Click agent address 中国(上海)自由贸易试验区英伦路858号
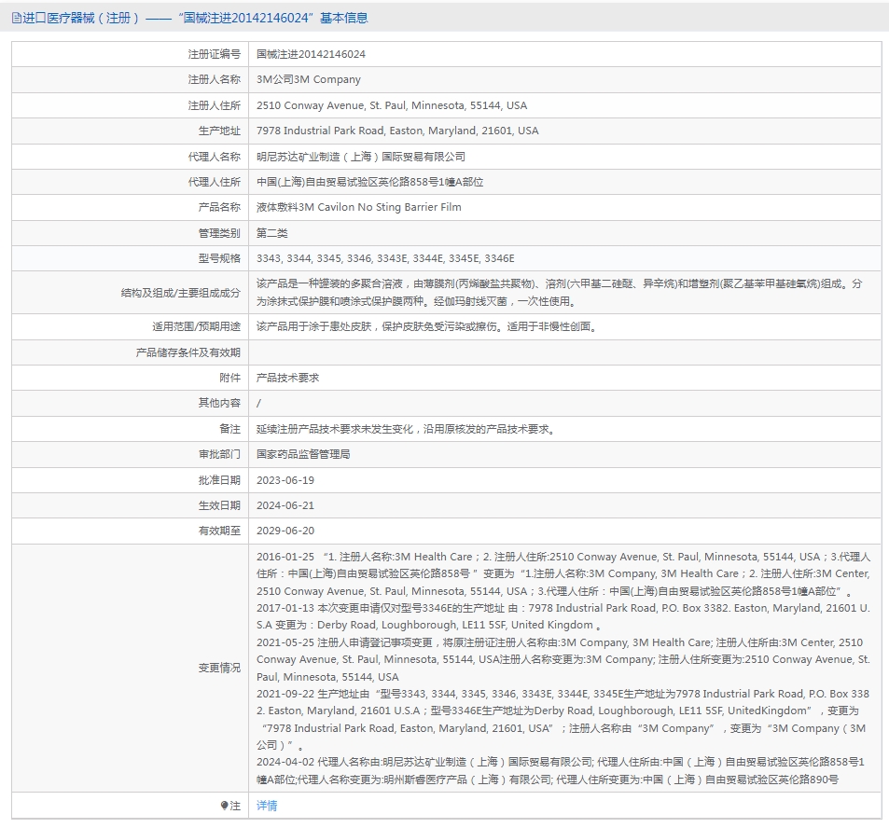This screenshot has width=889, height=828. click(x=369, y=182)
